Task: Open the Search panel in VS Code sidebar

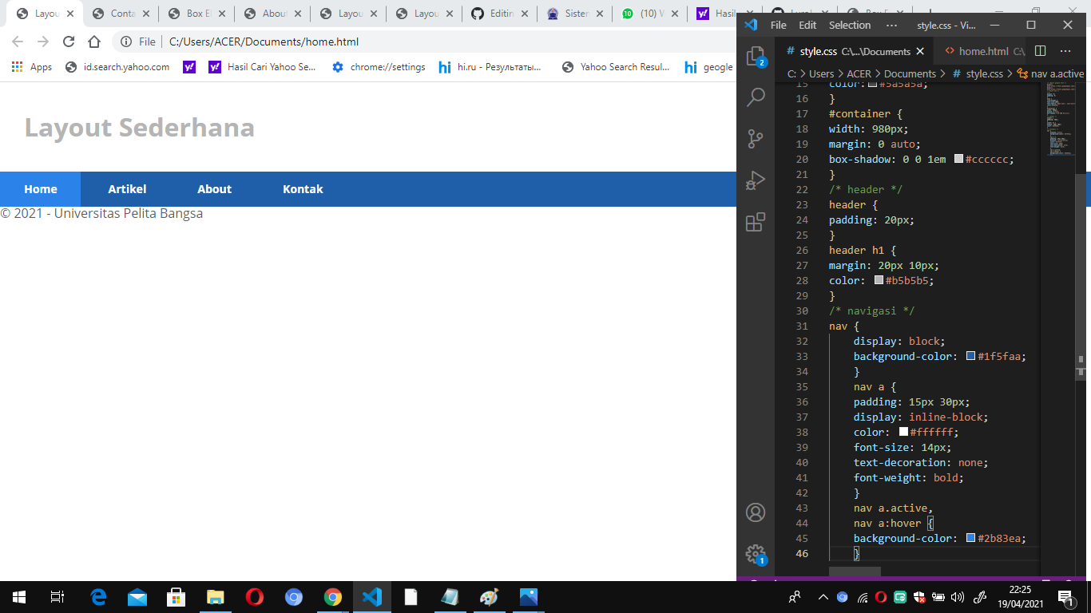Action: [756, 97]
